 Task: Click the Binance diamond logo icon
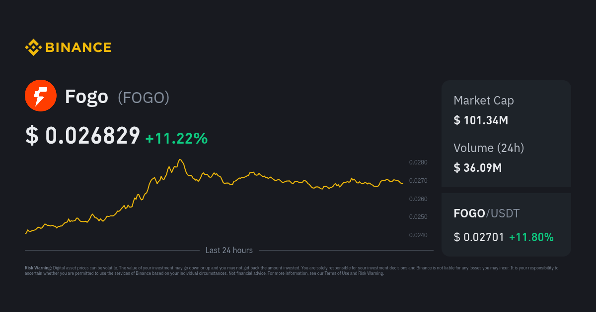pyautogui.click(x=33, y=48)
